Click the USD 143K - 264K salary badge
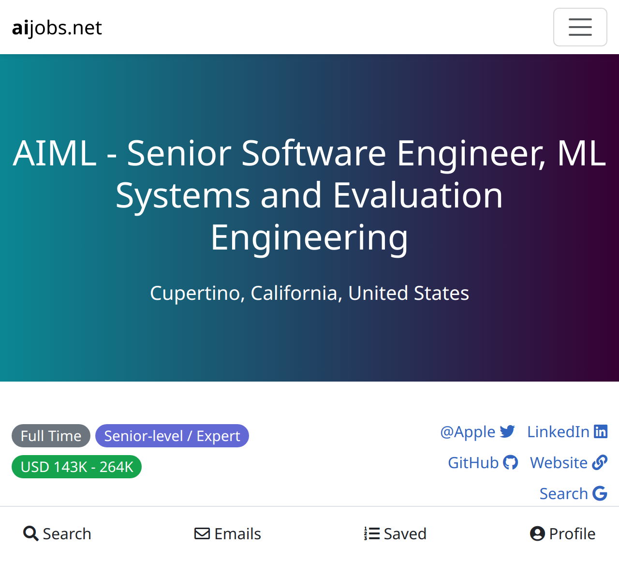 point(76,467)
